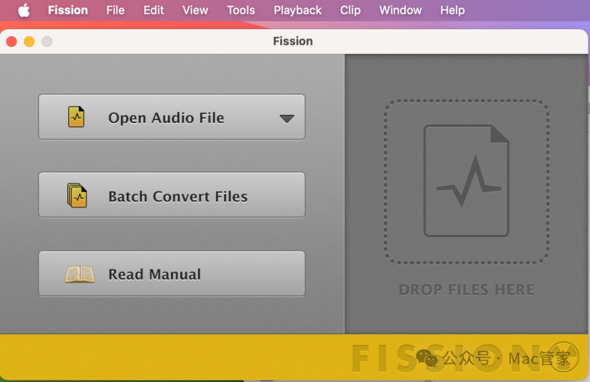Minimize the Fission window
Screen dimensions: 590x382
(x=29, y=41)
